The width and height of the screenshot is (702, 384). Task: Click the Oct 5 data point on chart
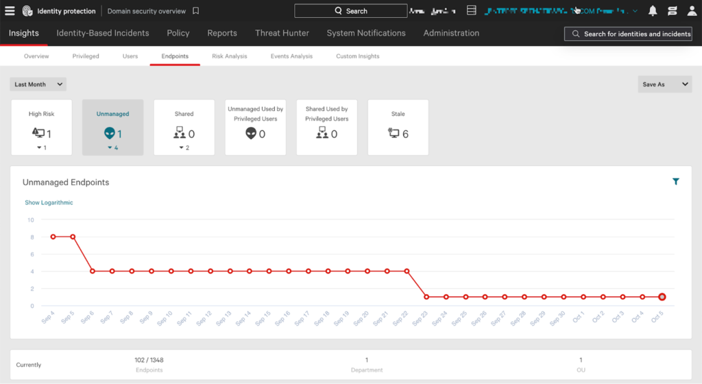coord(662,297)
